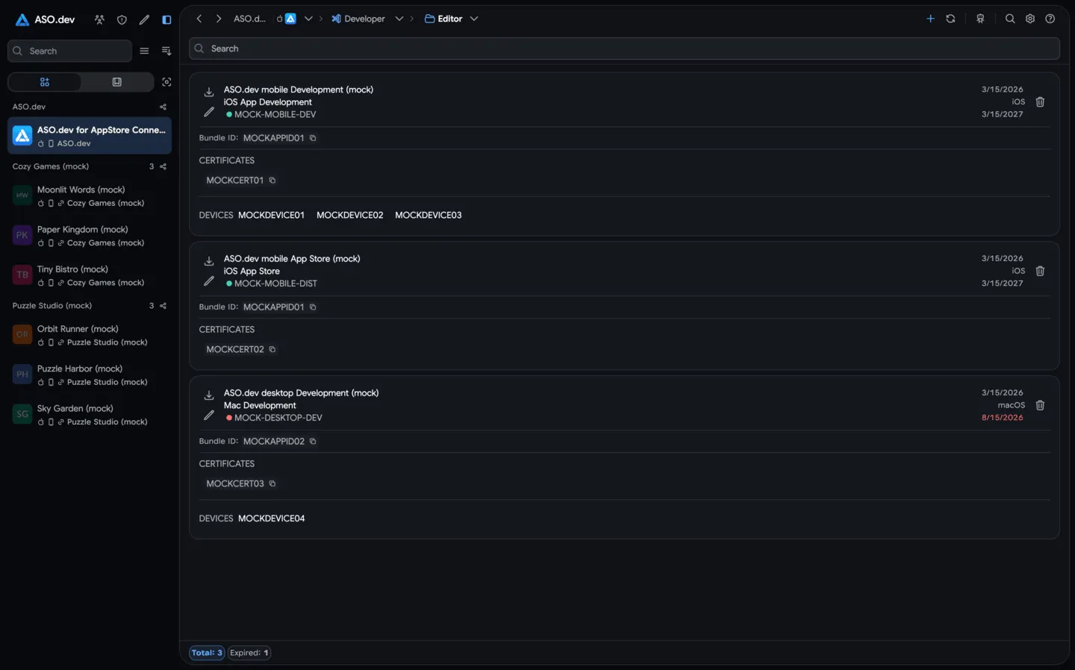Select Moonlit Words (mock) app in the sidebar

point(90,196)
